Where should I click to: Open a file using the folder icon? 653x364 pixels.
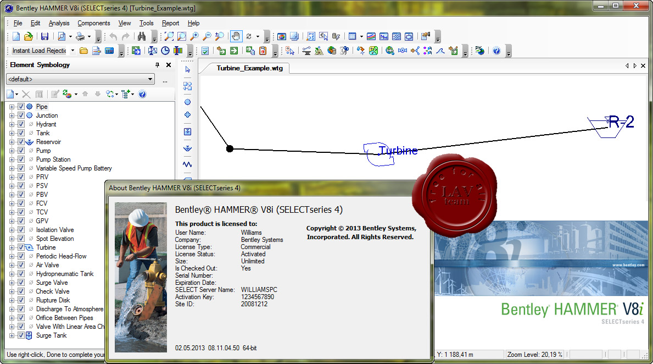[29, 37]
